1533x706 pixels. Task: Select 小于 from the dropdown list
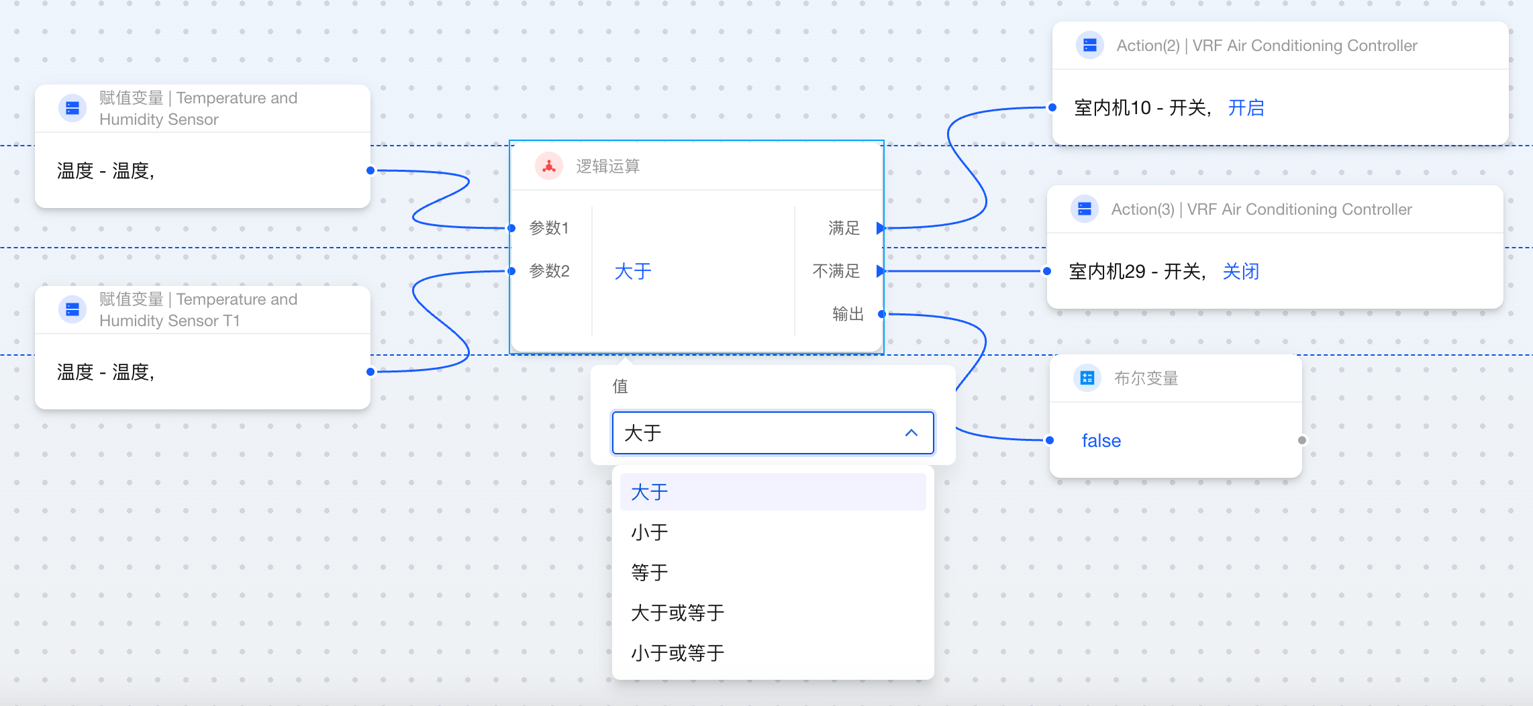(x=650, y=532)
